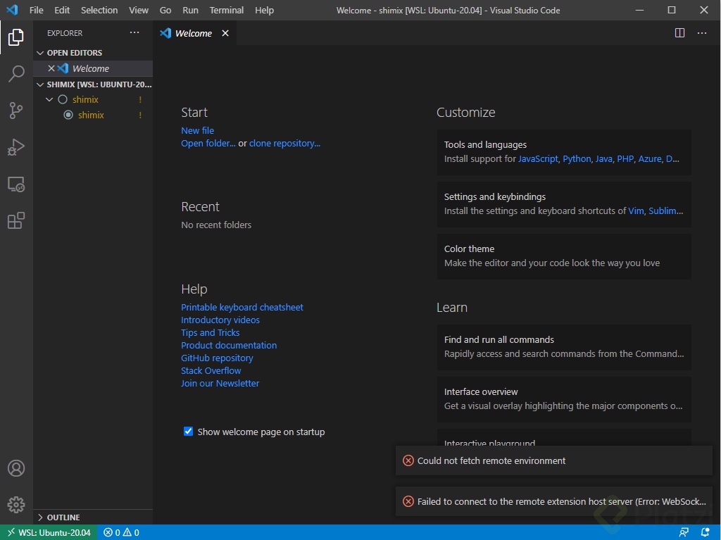Open the Explorer view in activity bar
Viewport: 721px width, 540px height.
(16, 37)
